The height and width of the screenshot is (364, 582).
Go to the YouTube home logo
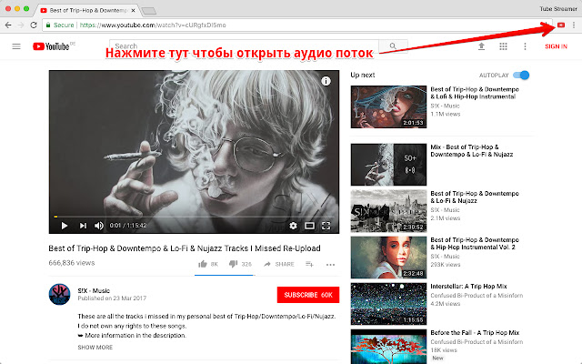point(51,46)
